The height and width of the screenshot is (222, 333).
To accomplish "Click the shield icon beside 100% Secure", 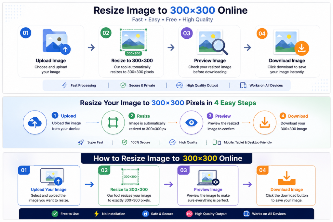I will coord(125,142).
